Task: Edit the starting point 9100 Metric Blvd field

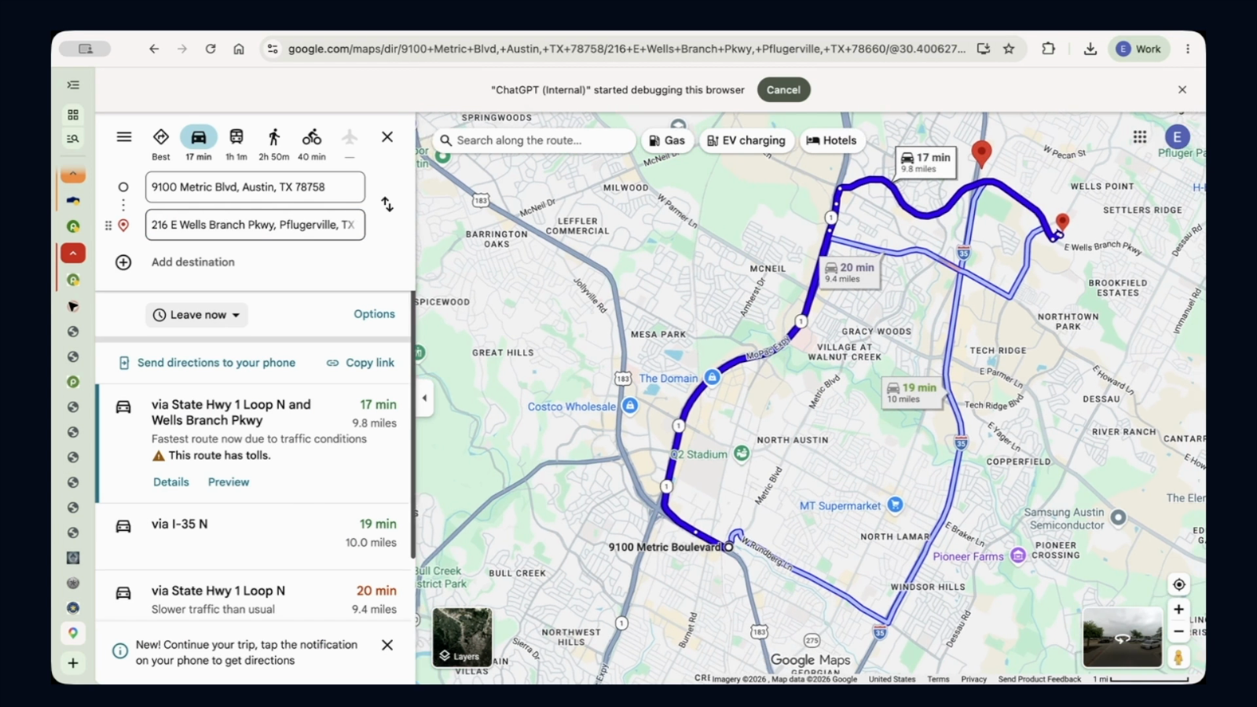Action: (255, 187)
